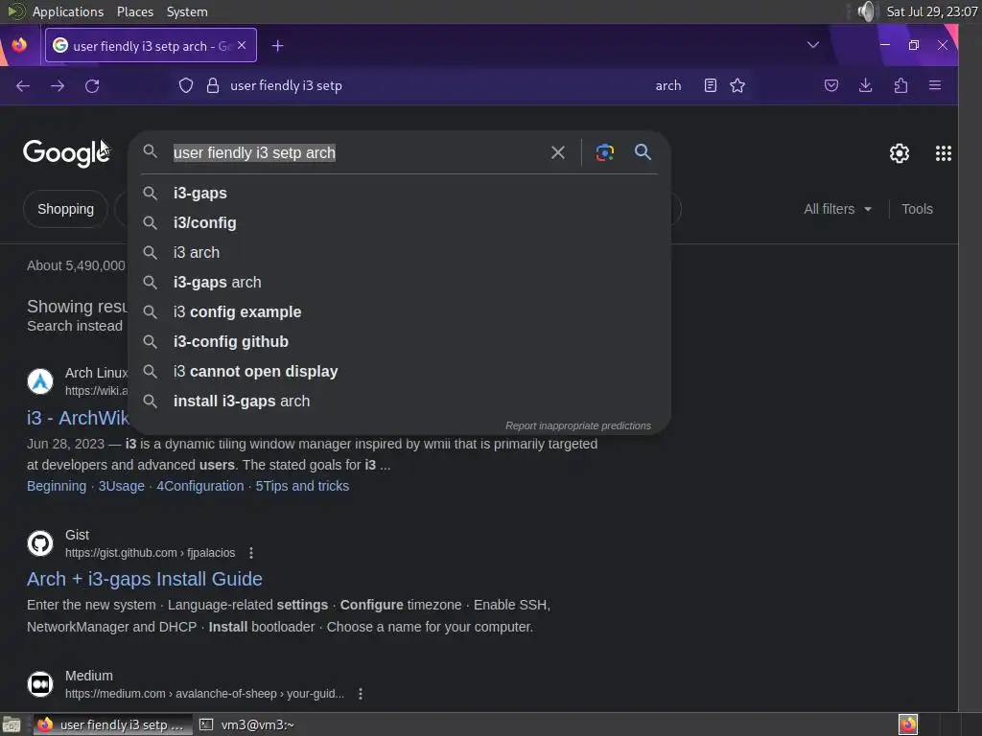The height and width of the screenshot is (736, 982).
Task: Open the extensions puzzle icon
Action: [x=900, y=85]
